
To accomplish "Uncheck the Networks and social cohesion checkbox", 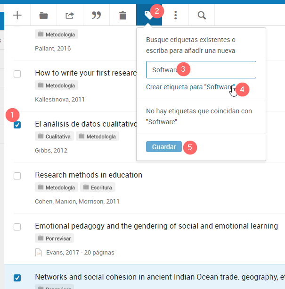I will click(x=17, y=278).
